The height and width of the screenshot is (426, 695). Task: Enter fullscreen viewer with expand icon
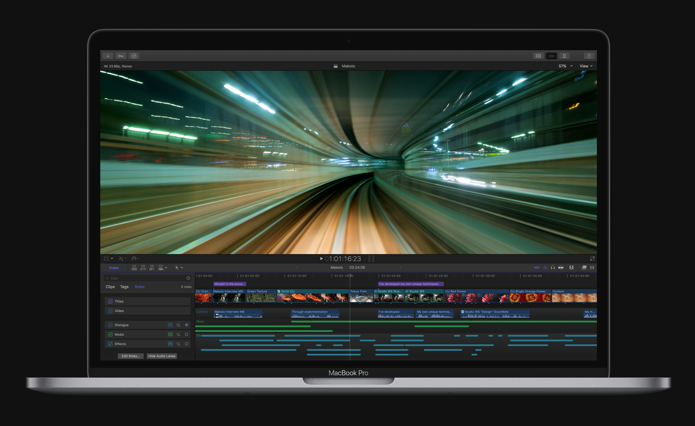592,258
